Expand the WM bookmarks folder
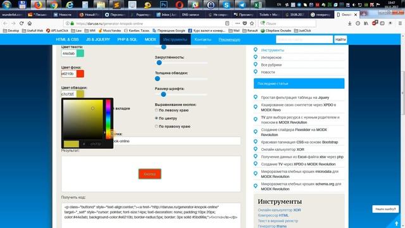The image size is (405, 228). (x=90, y=30)
